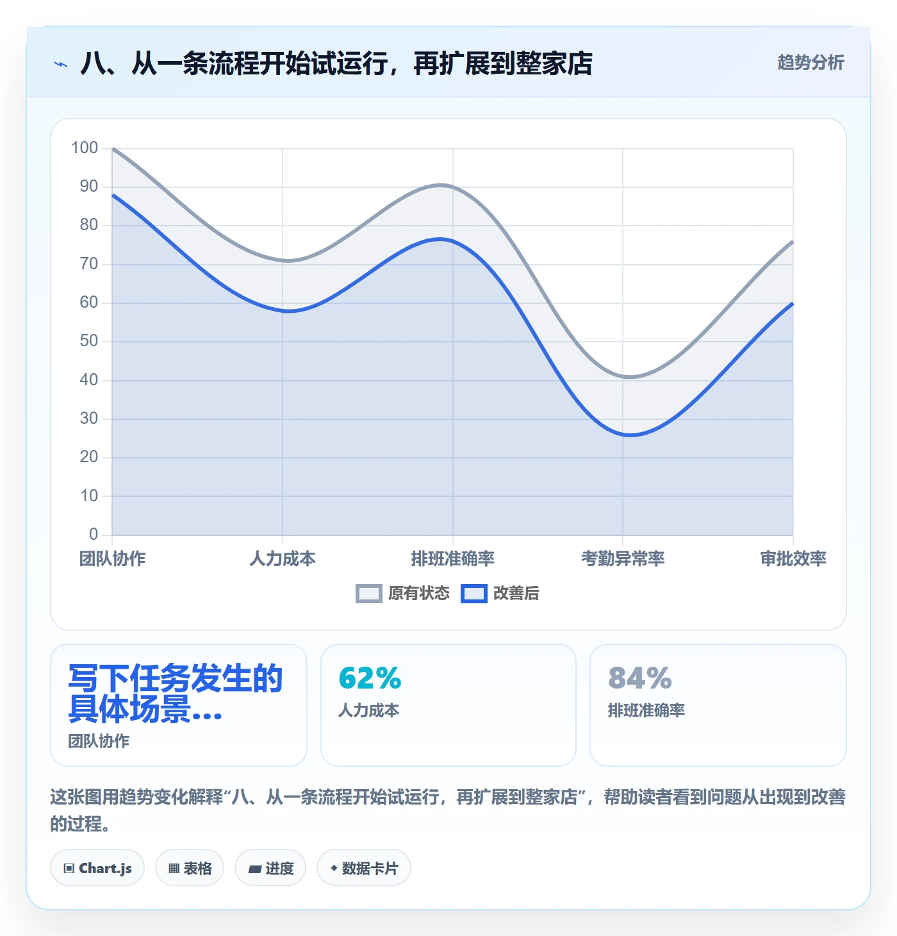
Task: Open the 团队协作 data card
Action: [179, 705]
